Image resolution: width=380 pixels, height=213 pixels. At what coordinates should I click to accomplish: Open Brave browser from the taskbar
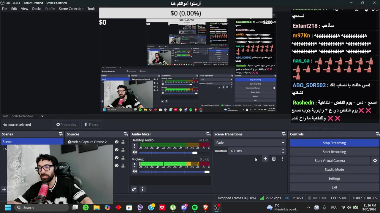tap(205, 208)
